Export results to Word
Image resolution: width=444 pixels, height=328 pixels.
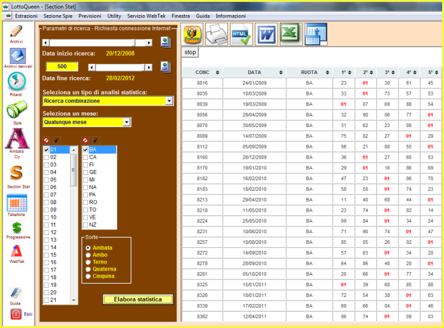[266, 34]
